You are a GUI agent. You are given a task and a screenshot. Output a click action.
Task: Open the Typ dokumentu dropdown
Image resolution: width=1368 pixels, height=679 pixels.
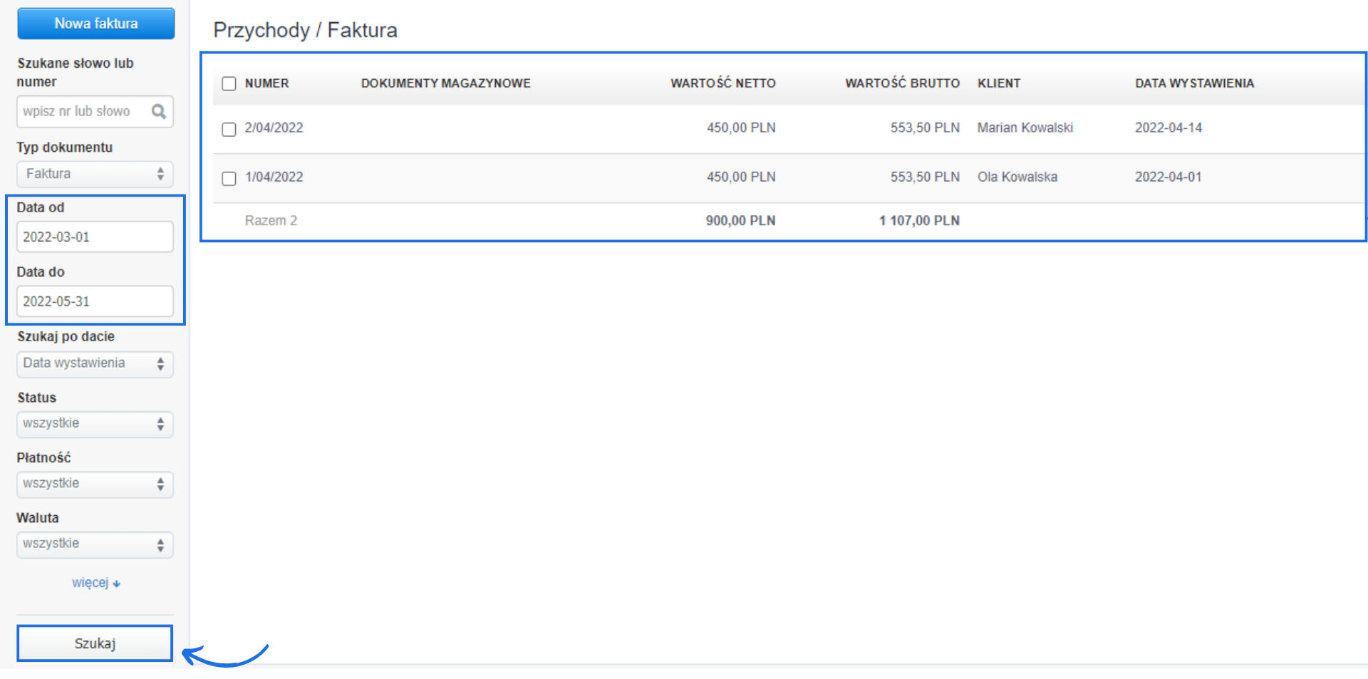tap(95, 174)
